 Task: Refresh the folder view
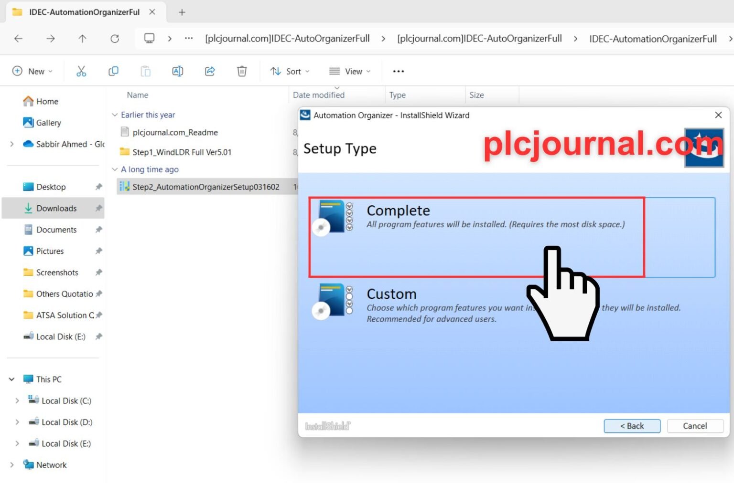pyautogui.click(x=115, y=38)
